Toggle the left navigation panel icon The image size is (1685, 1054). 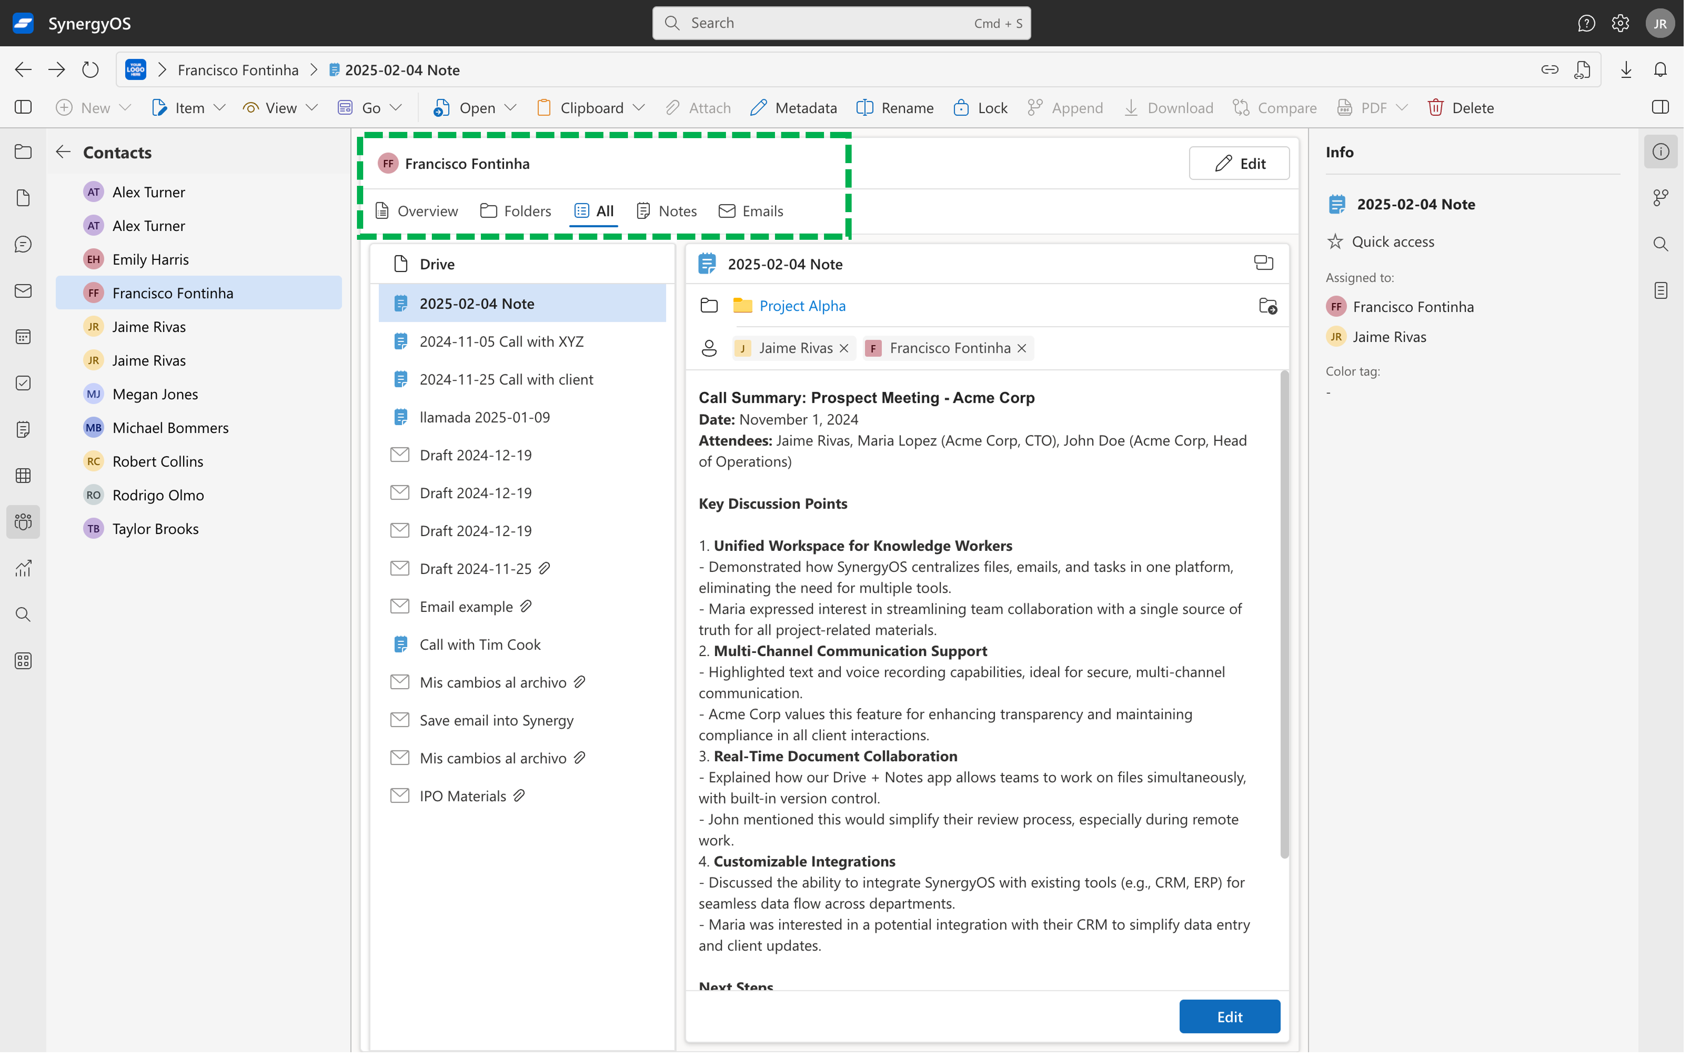pos(23,107)
